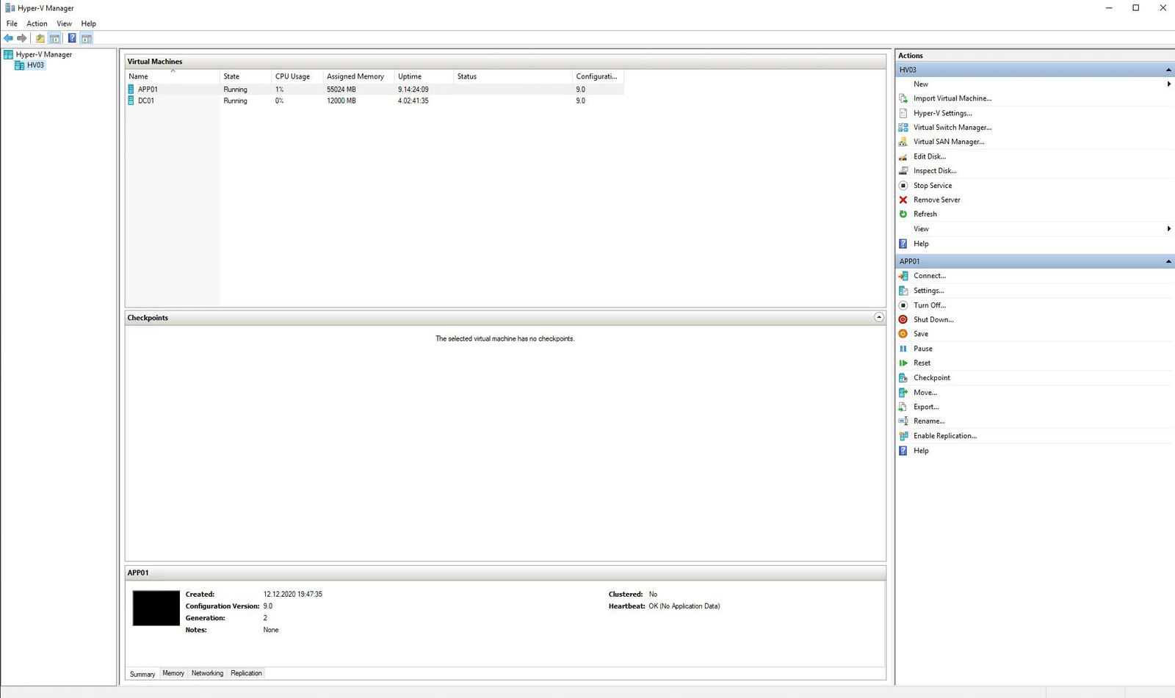Refresh the HV03 server view

pos(925,214)
